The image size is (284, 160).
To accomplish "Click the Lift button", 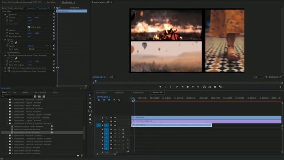I will tap(205, 87).
